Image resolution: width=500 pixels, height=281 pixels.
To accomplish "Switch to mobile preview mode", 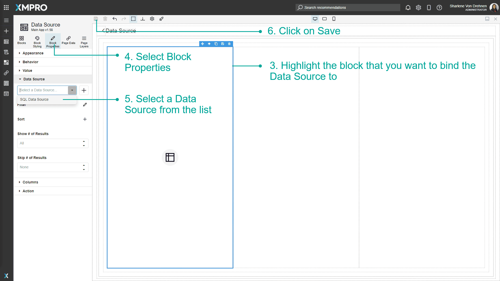I will (334, 19).
